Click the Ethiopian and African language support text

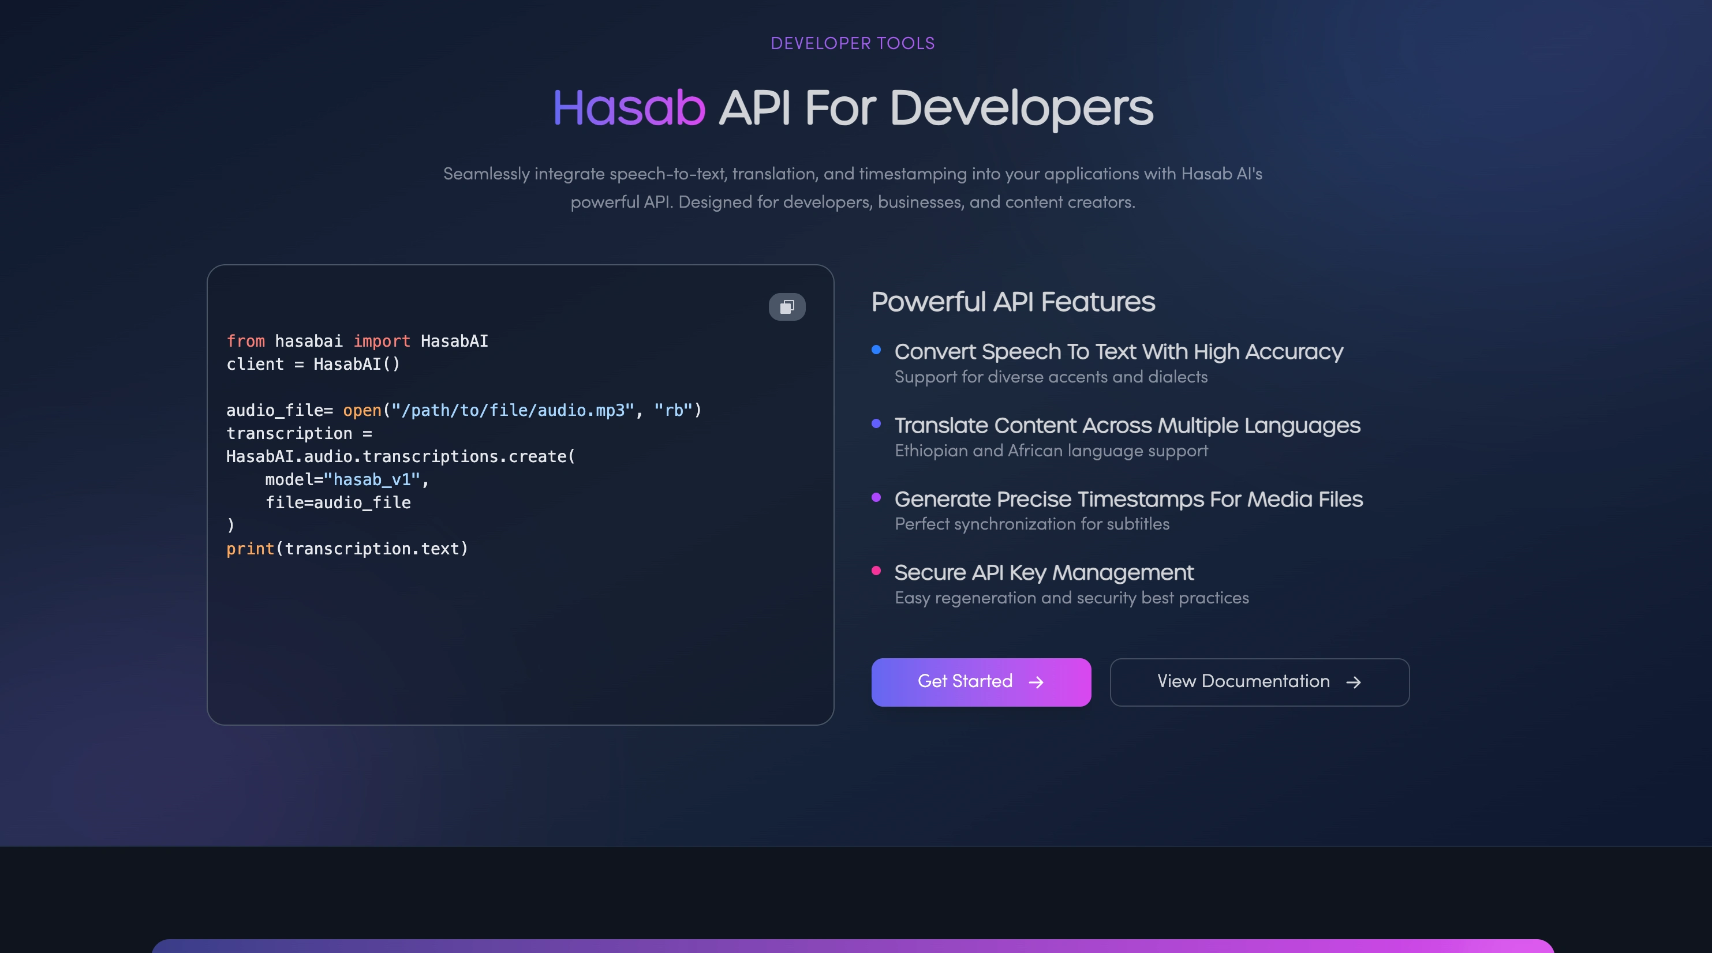click(1051, 451)
